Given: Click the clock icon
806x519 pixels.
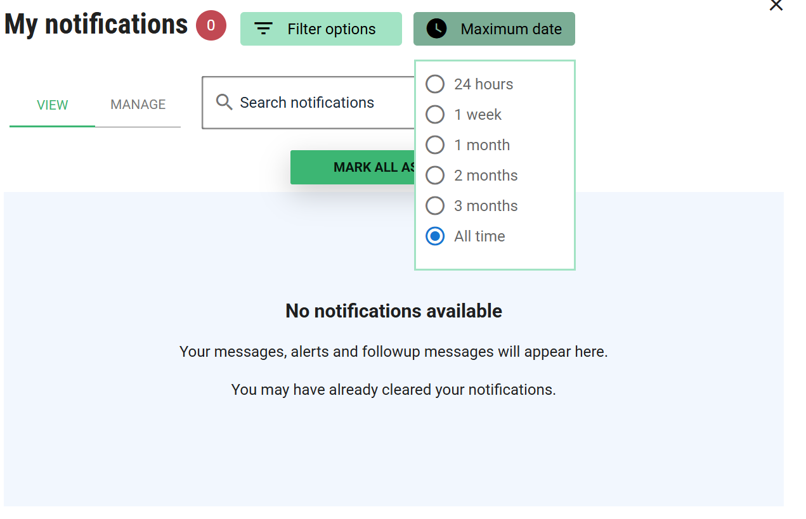Looking at the screenshot, I should click(436, 29).
